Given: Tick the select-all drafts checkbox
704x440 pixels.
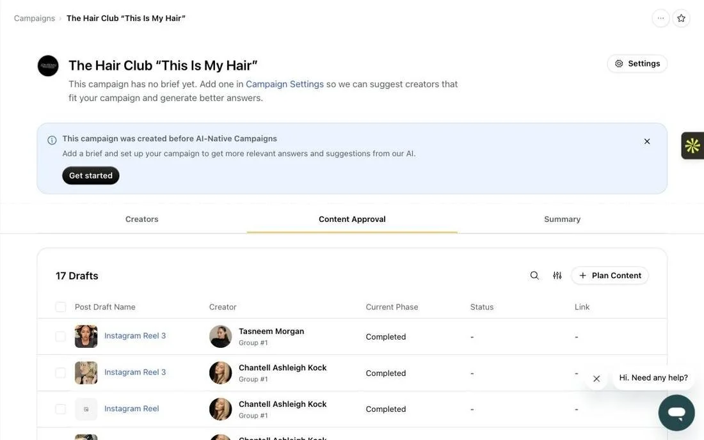Looking at the screenshot, I should (x=61, y=307).
